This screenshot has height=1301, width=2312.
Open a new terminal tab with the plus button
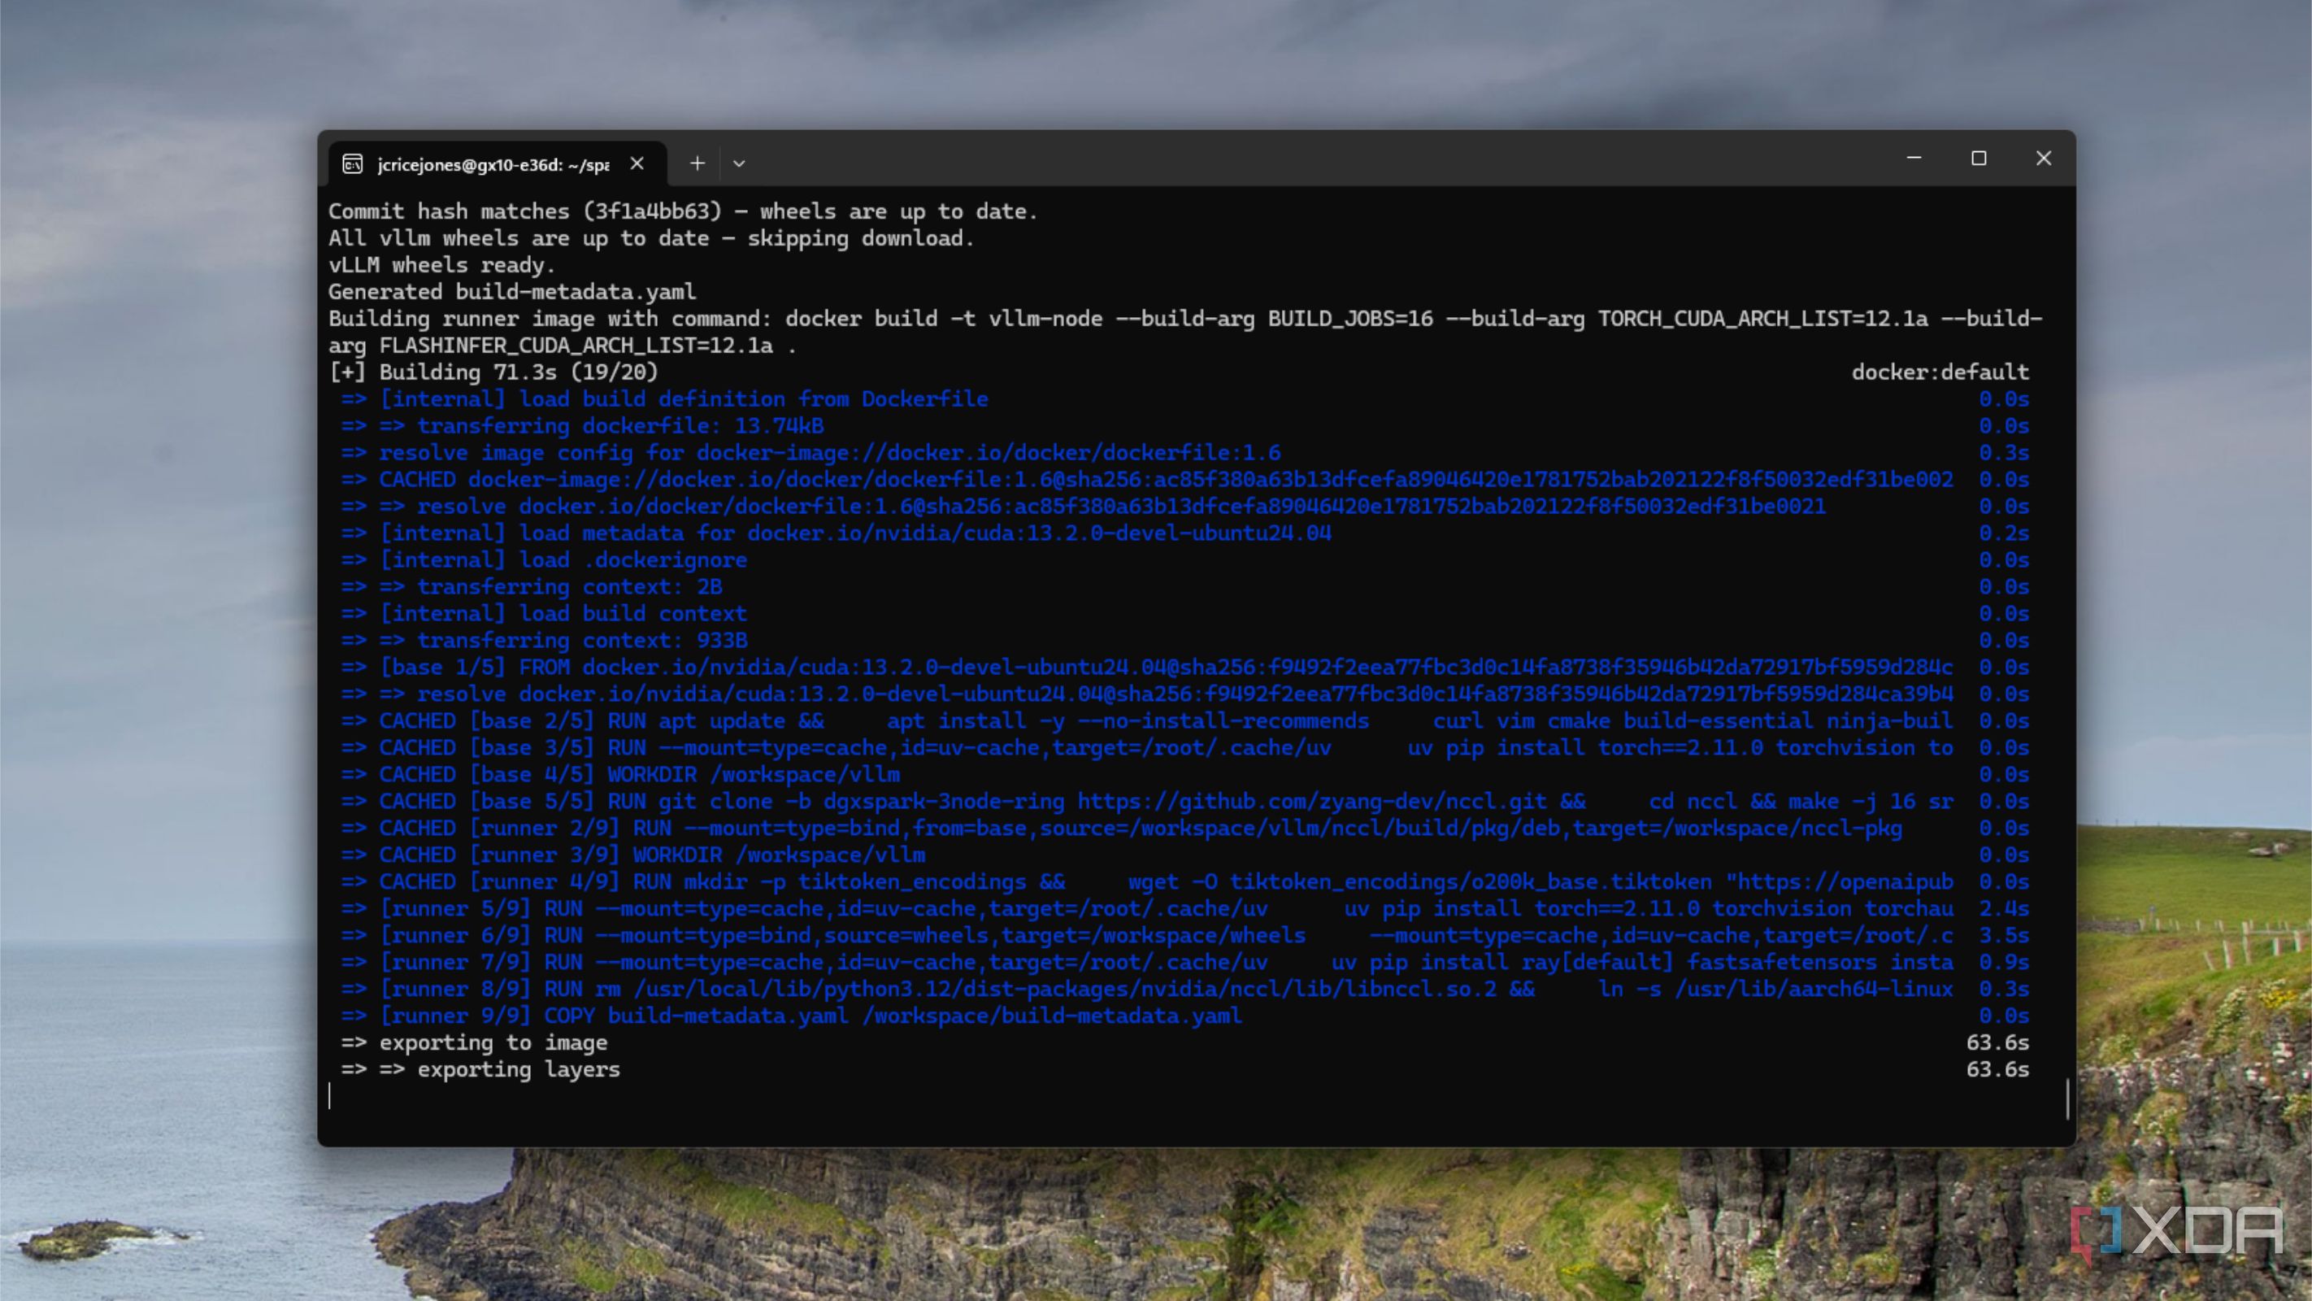tap(698, 163)
